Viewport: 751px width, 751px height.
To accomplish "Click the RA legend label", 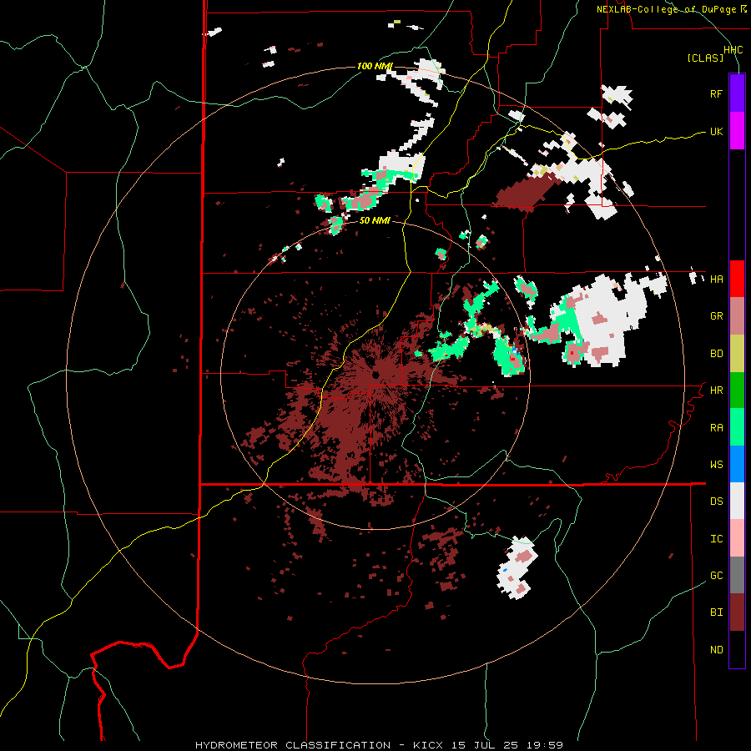I will click(x=716, y=428).
